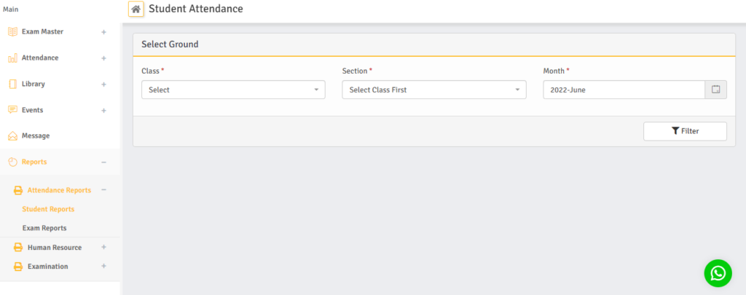The image size is (746, 295).
Task: Click the Message envelope icon
Action: point(12,136)
